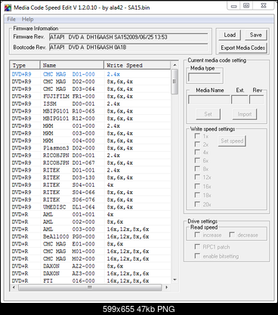
Task: Click the Set speed button
Action: tap(232, 141)
